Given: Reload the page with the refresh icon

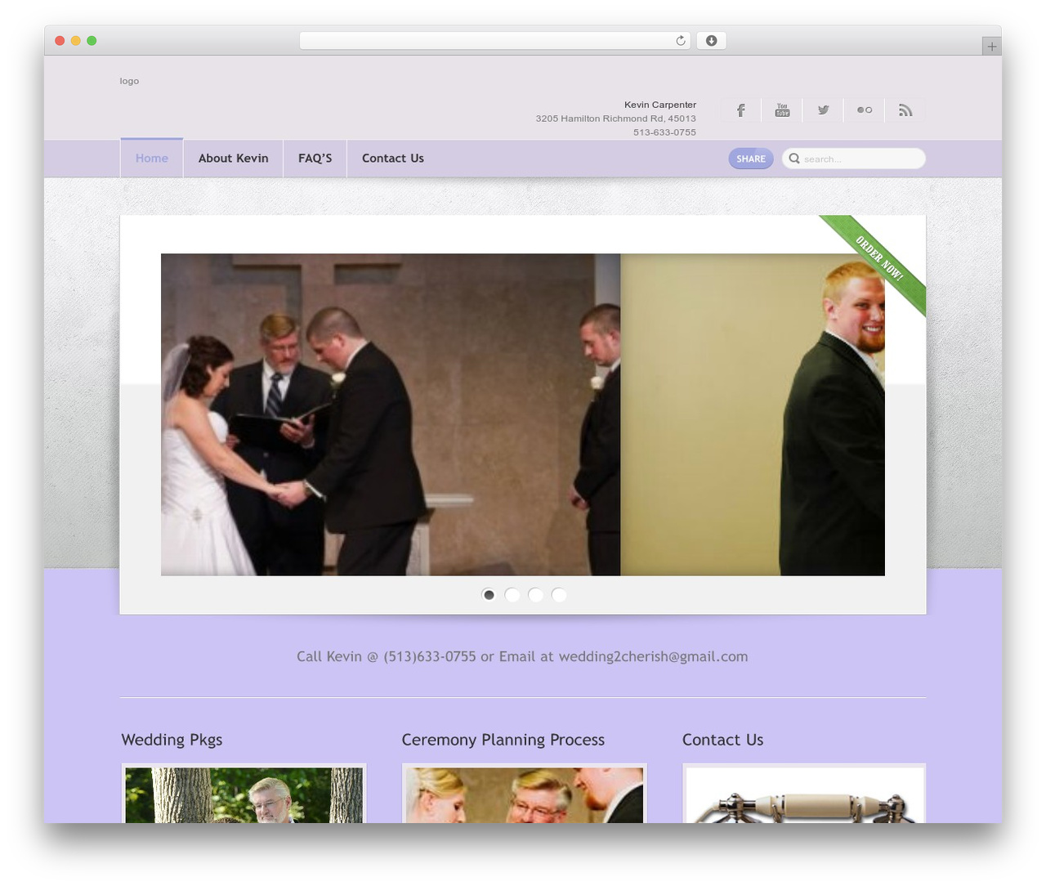Looking at the screenshot, I should pos(679,40).
